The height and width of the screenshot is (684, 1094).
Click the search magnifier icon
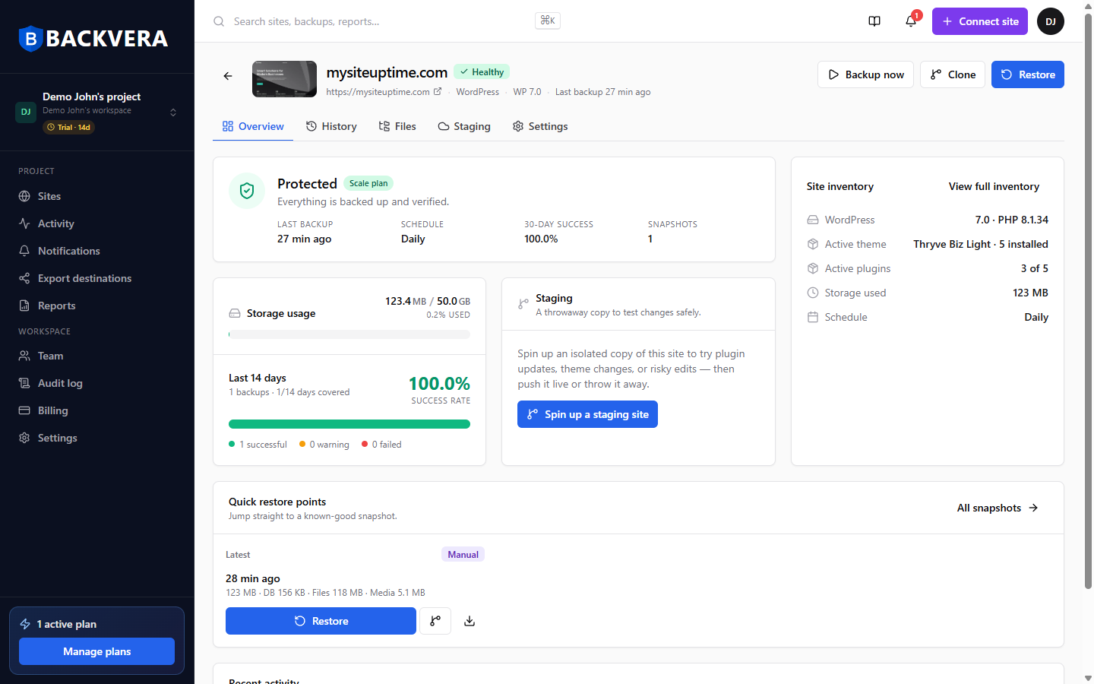(x=219, y=21)
